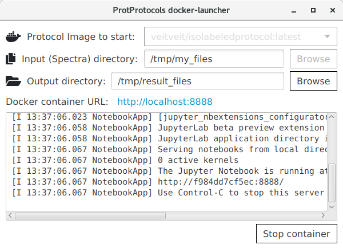Click the 'Protocol Image to start:' label
Screen dimensions: 343x249
(81, 36)
